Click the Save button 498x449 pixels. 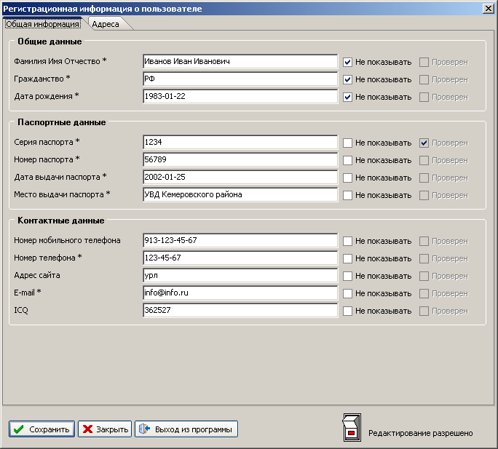click(x=41, y=429)
